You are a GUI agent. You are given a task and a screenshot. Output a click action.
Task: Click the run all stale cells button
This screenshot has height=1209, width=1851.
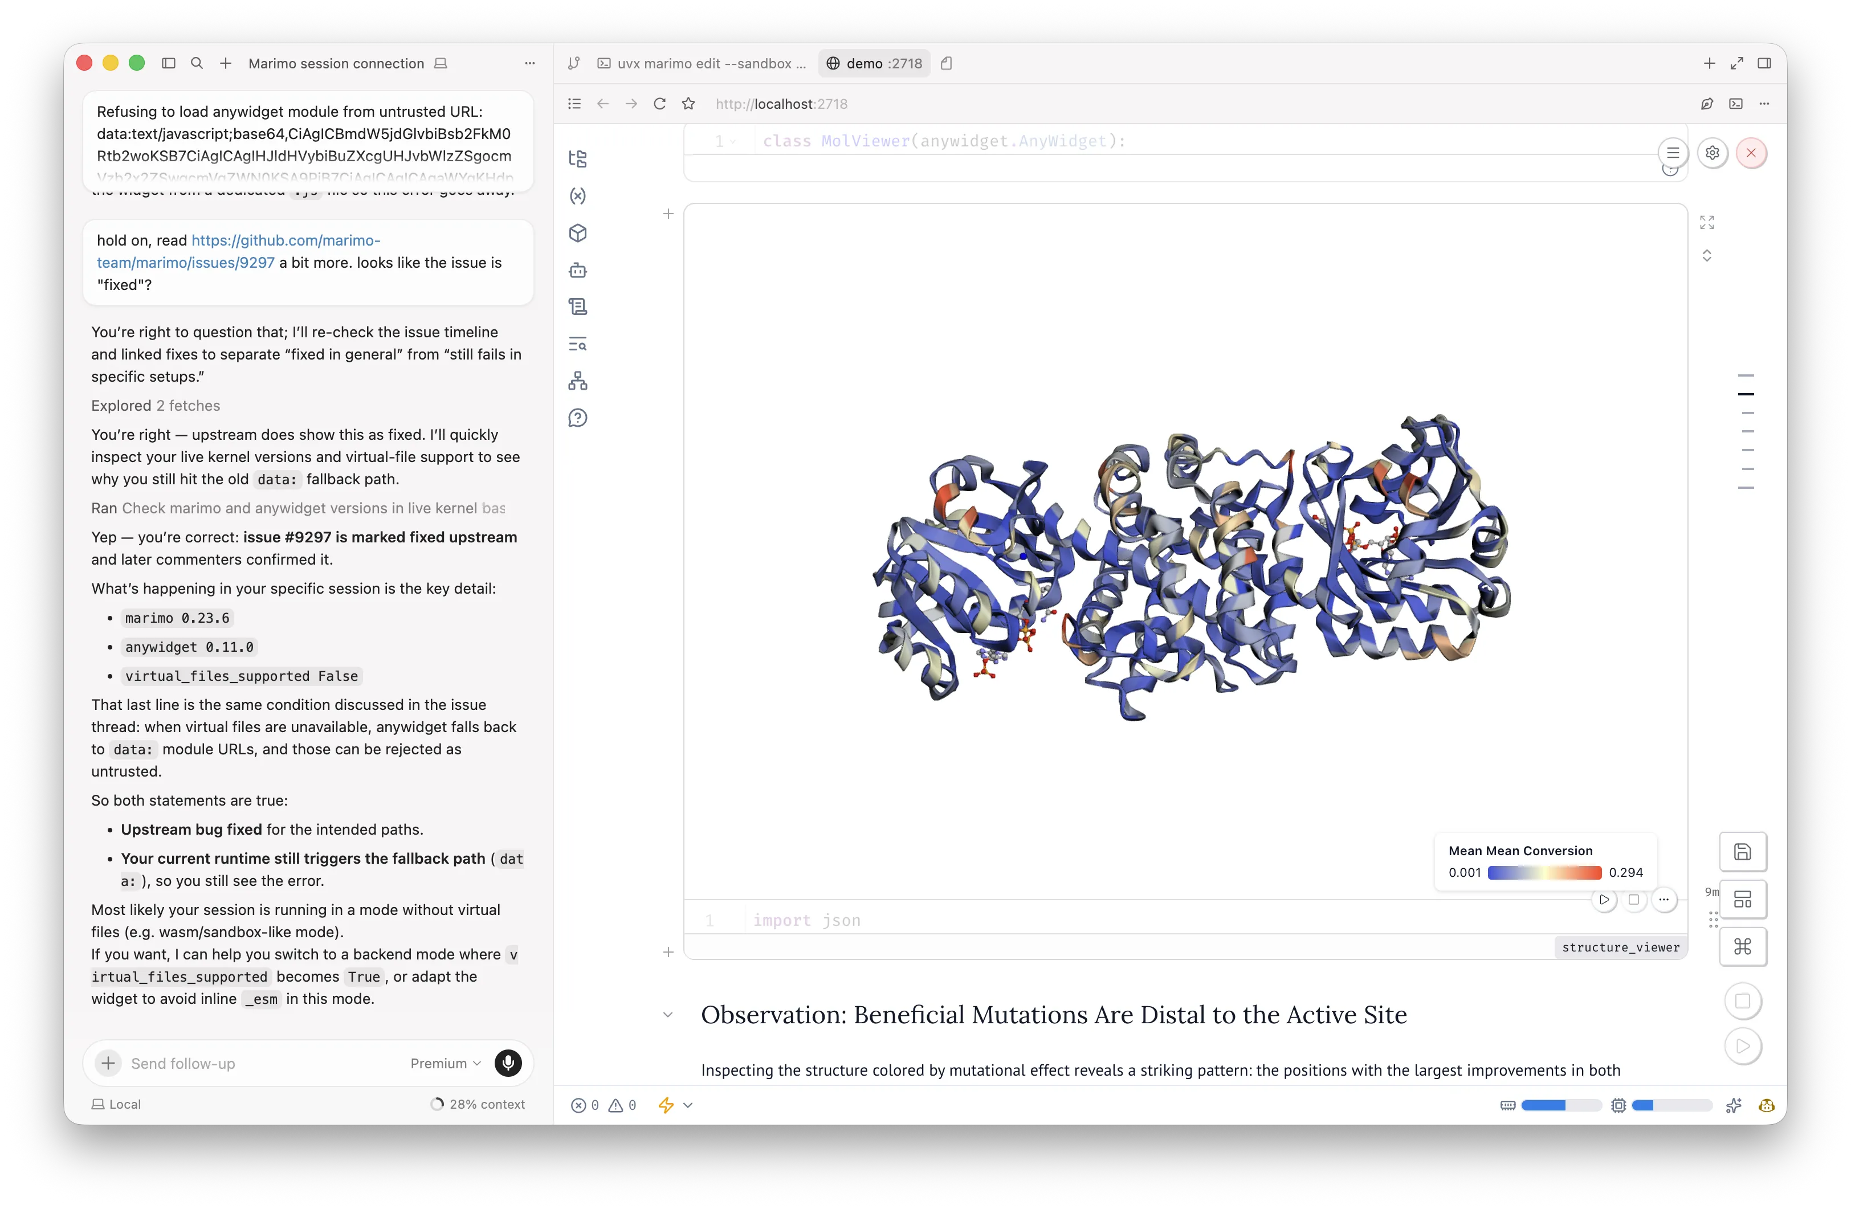[1743, 1047]
